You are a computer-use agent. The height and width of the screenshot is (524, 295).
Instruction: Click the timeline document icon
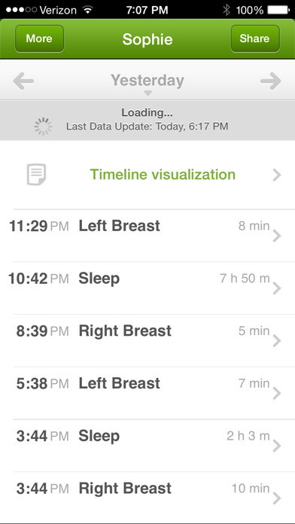[36, 175]
